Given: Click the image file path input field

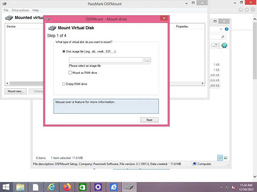Looking at the screenshot, I should click(x=106, y=60).
